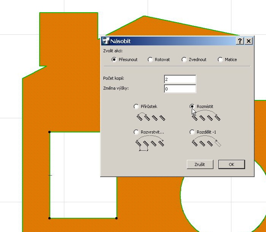Click the 'Počet kopií:' label
The image size is (266, 232).
pos(114,78)
